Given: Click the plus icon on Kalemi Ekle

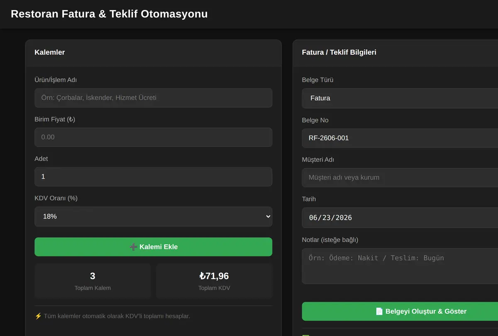Looking at the screenshot, I should [133, 247].
